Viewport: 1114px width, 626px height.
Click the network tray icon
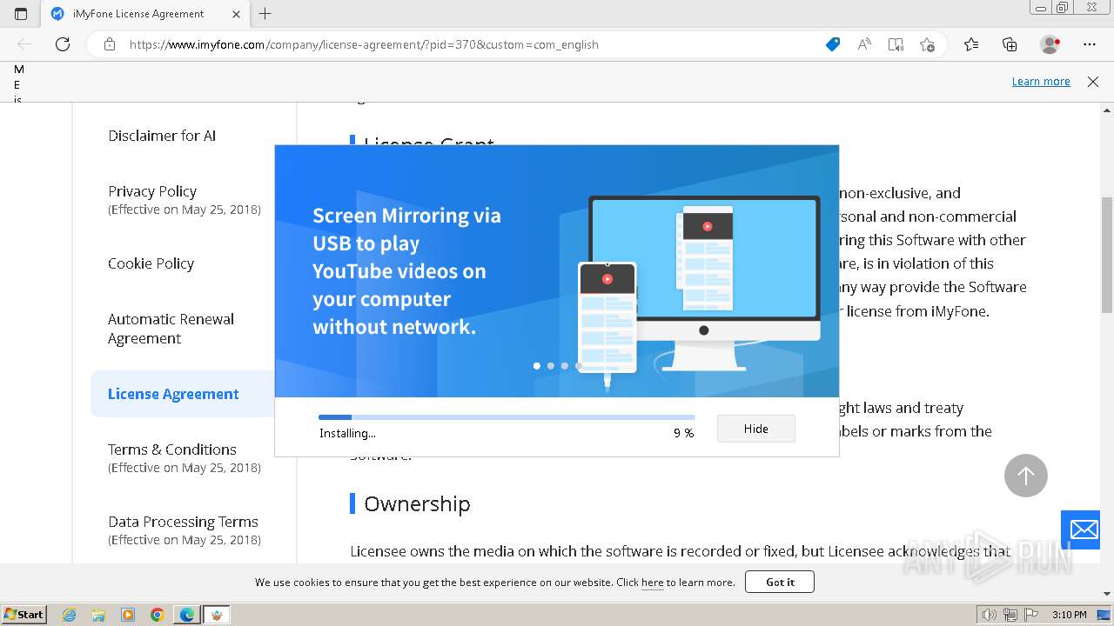tap(1010, 615)
